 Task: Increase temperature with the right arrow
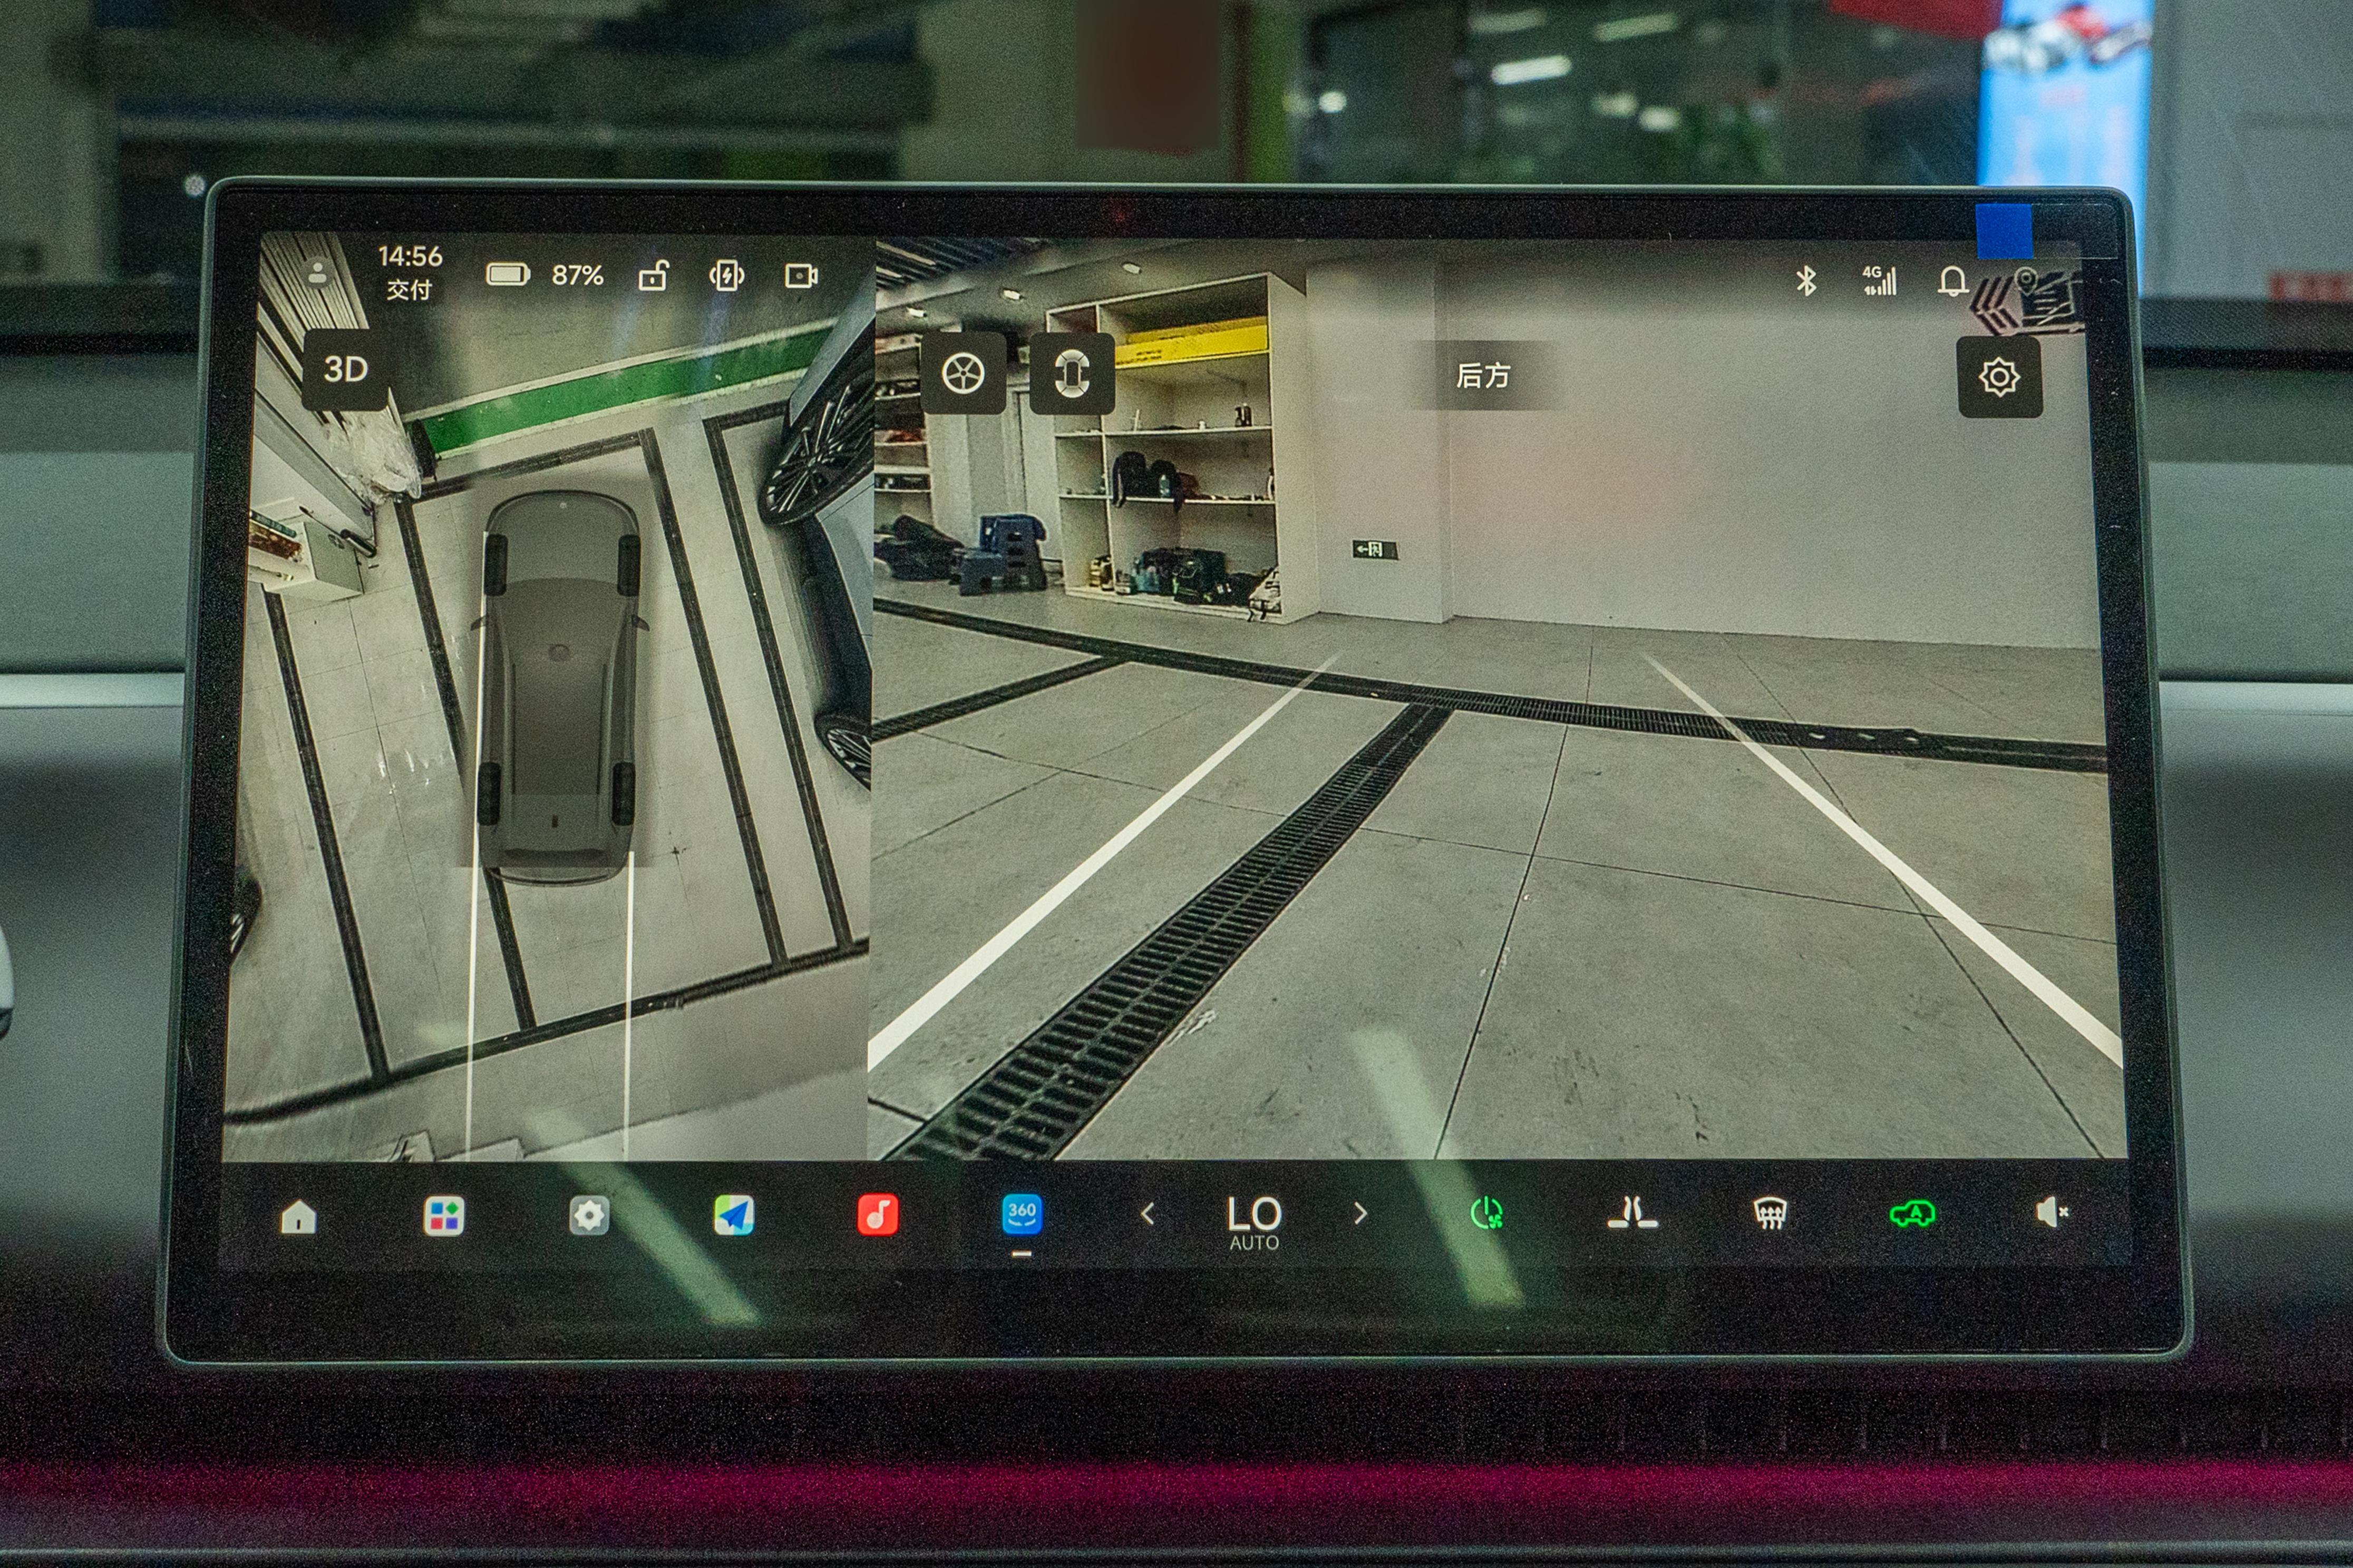pyautogui.click(x=1359, y=1213)
